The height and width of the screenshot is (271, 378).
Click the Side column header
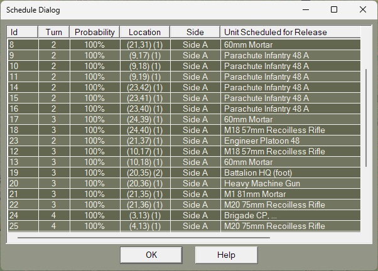tap(195, 32)
